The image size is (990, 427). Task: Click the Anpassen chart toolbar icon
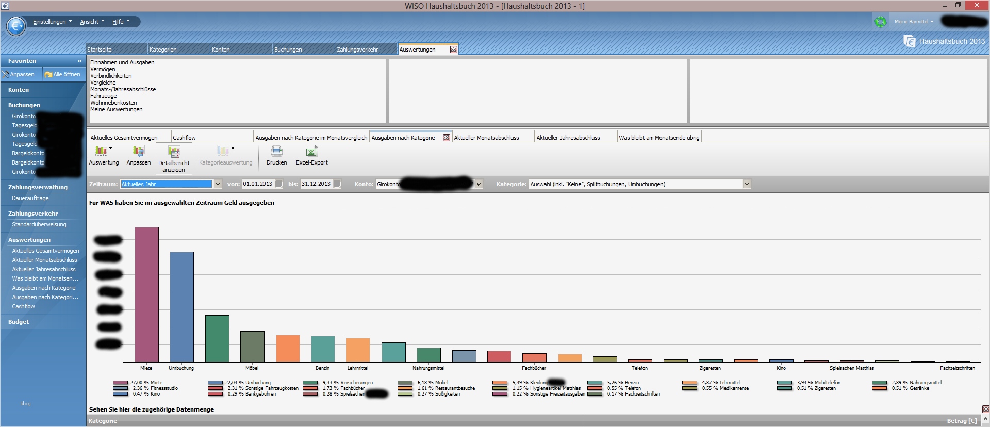[138, 151]
